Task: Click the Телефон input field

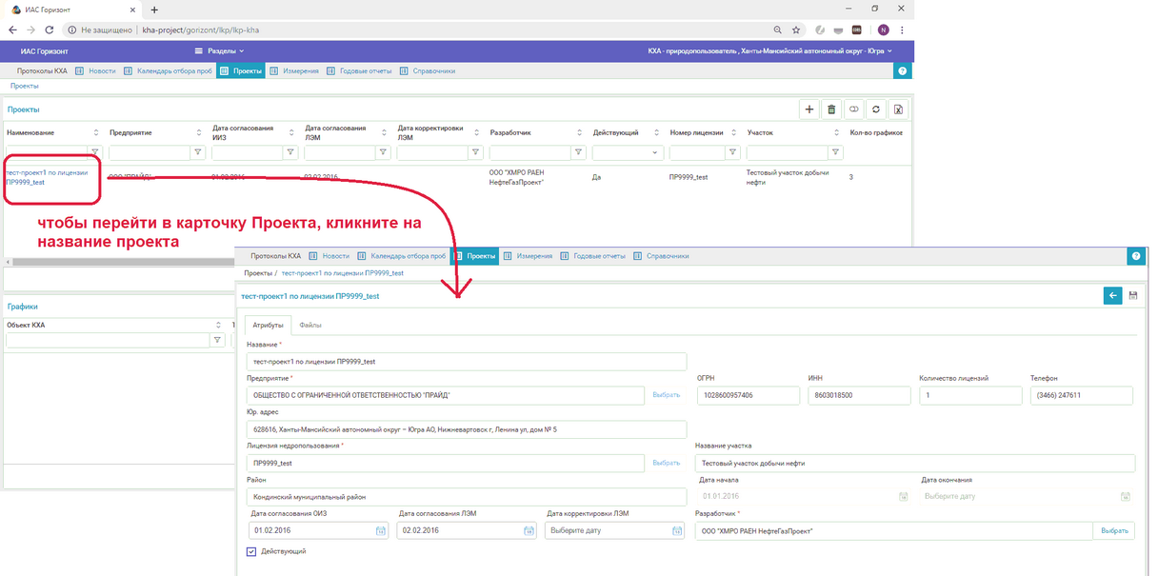Action: pos(1081,395)
